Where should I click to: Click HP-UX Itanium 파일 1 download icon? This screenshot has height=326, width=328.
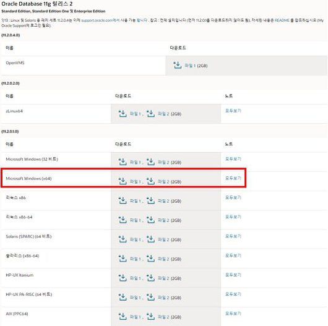point(123,278)
